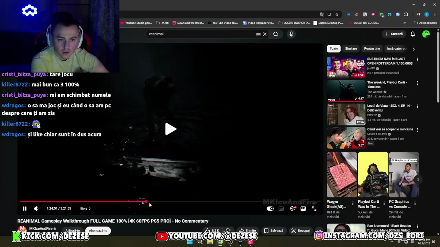This screenshot has width=440, height=247.
Task: Open the Windows Start button
Action: 190,242
